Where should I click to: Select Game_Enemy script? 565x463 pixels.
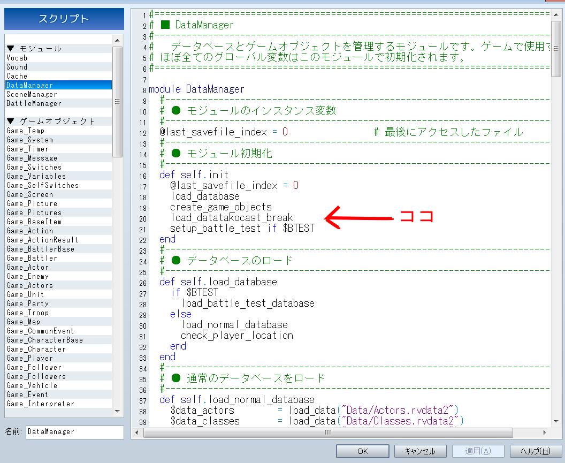click(59, 276)
